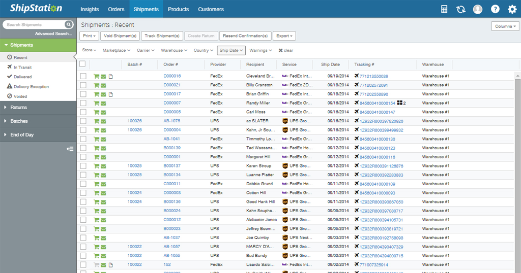Click the ShipStation logo

(36, 8)
